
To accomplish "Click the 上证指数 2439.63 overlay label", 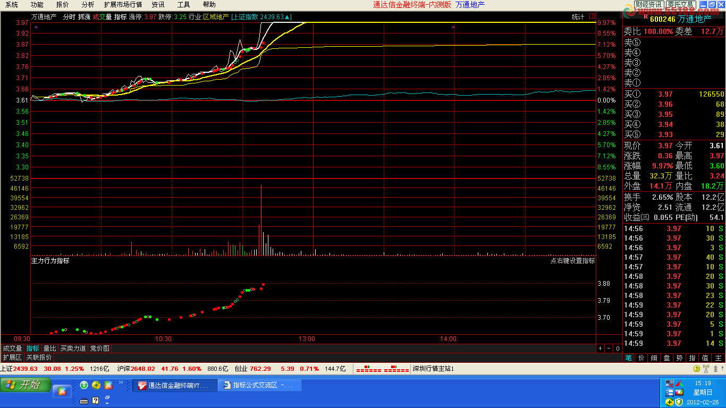I will pos(261,17).
